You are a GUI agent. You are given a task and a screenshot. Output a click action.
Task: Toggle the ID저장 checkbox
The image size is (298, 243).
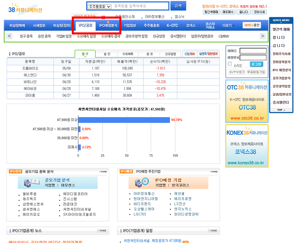tap(230, 64)
